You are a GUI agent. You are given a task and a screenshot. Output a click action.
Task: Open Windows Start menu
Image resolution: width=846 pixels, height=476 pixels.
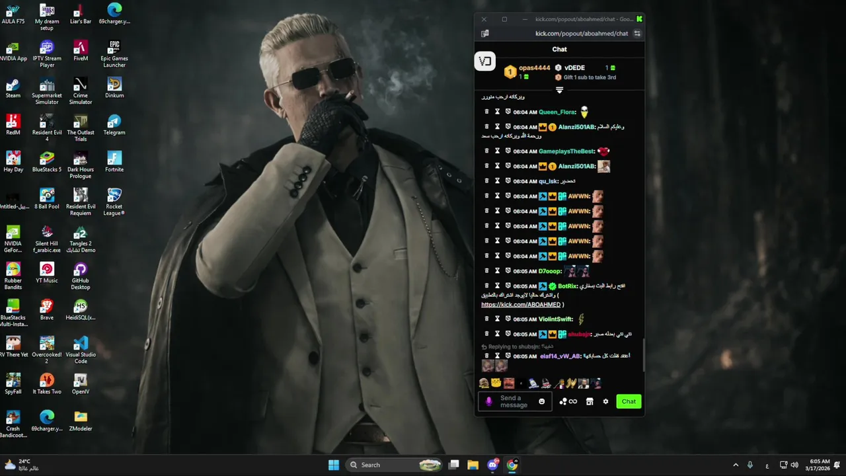[334, 465]
